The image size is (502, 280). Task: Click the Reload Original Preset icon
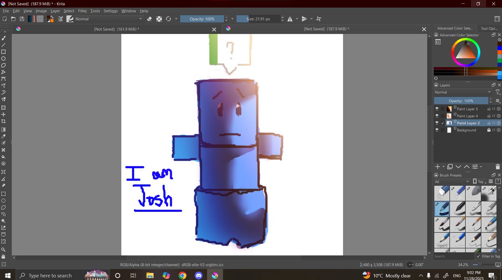(168, 19)
